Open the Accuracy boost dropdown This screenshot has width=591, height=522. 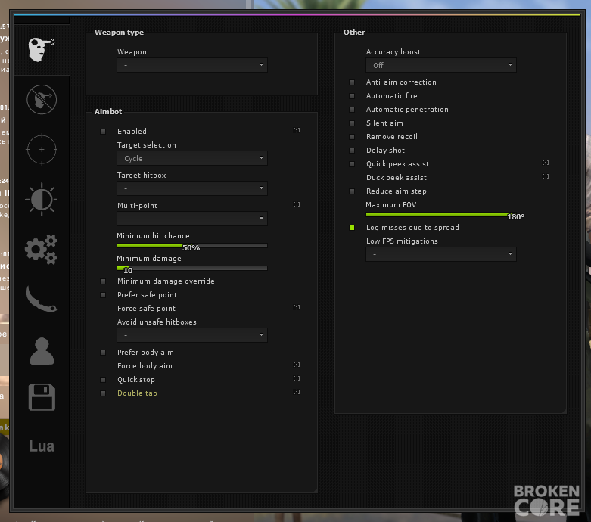pos(441,65)
